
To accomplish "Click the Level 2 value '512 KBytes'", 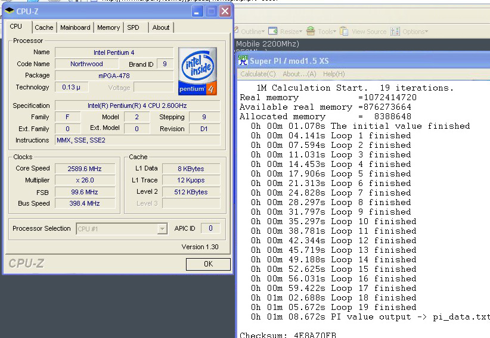I will coord(191,192).
